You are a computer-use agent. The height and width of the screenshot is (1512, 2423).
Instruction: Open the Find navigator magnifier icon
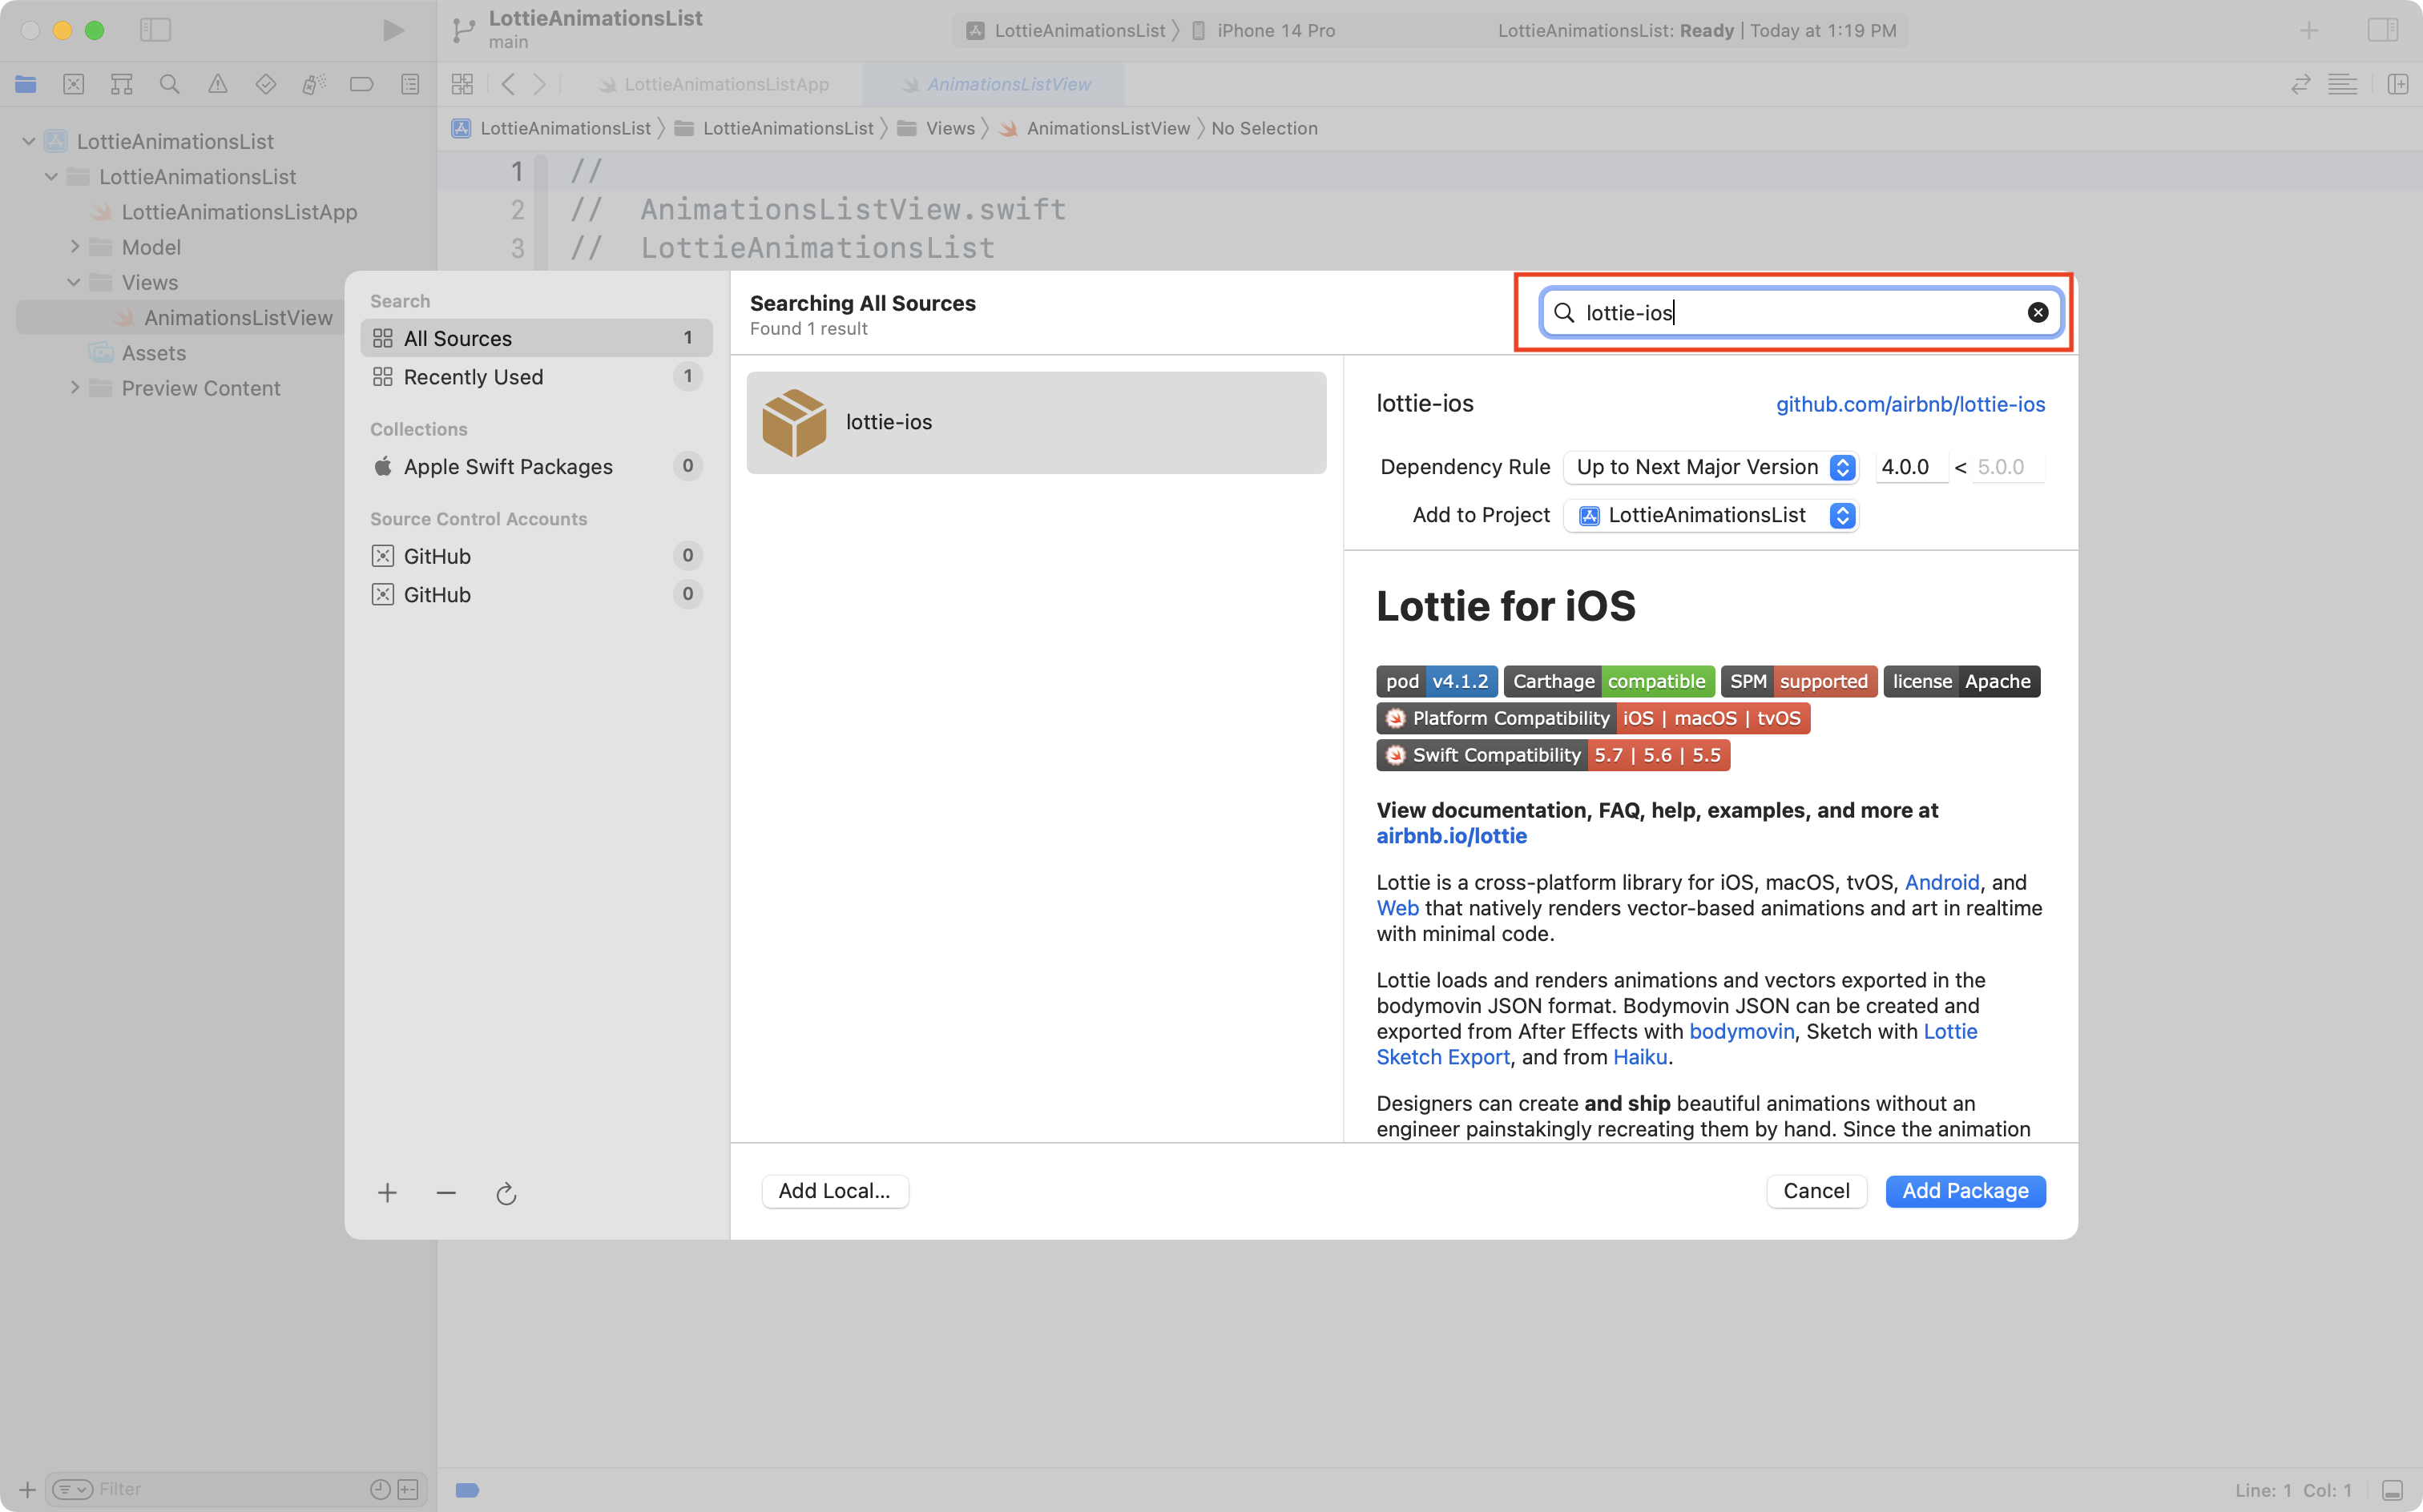(x=169, y=85)
